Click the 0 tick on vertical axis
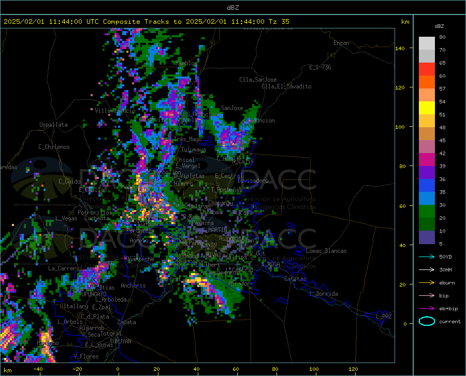Screen dimensions: 466x376 [x=405, y=324]
